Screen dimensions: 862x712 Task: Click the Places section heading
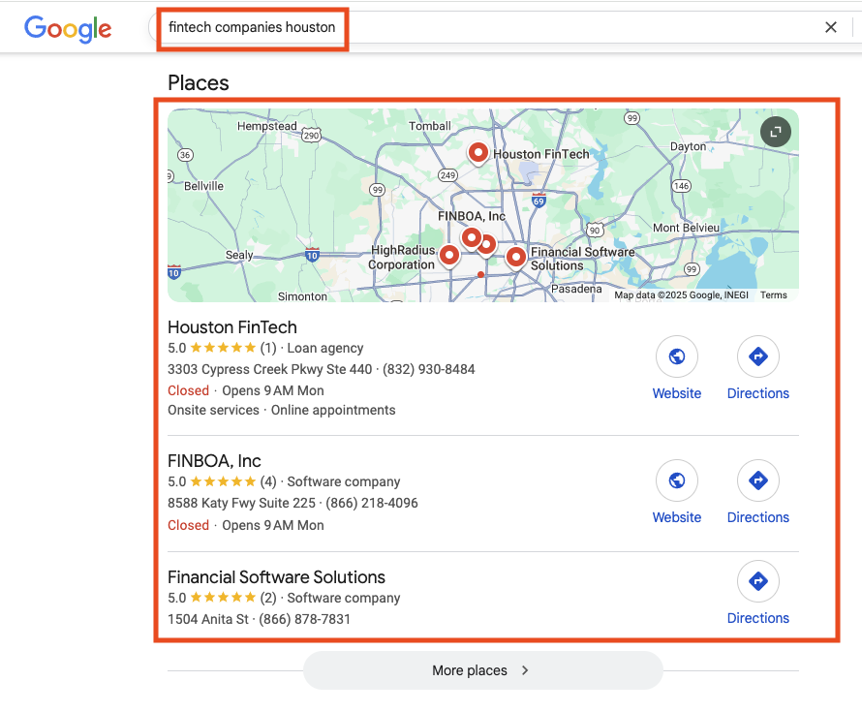point(199,83)
